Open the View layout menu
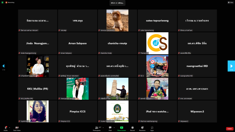The height and width of the screenshot is (132, 235). click(x=230, y=2)
